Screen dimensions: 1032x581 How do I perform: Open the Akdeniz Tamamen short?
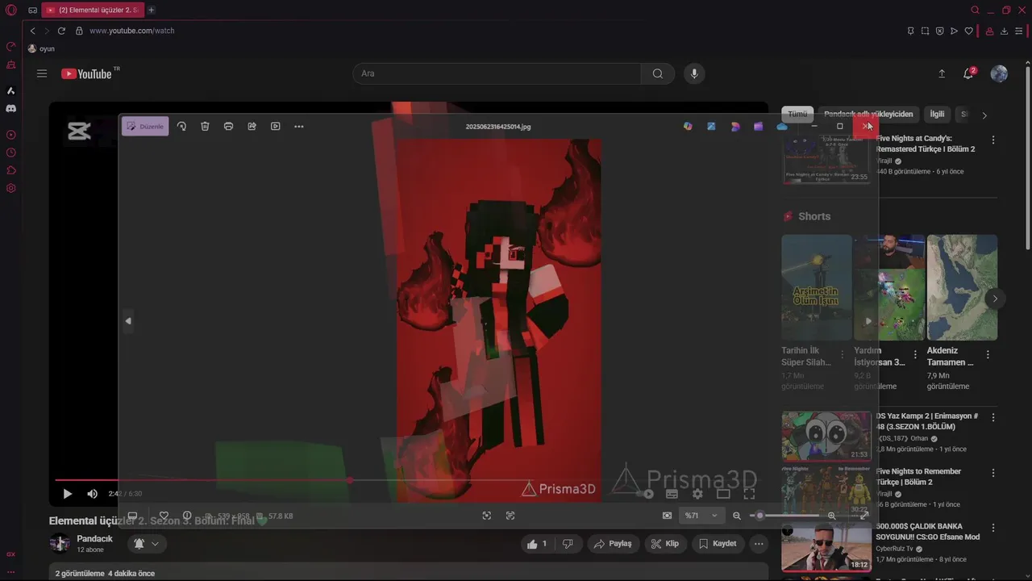click(x=962, y=287)
